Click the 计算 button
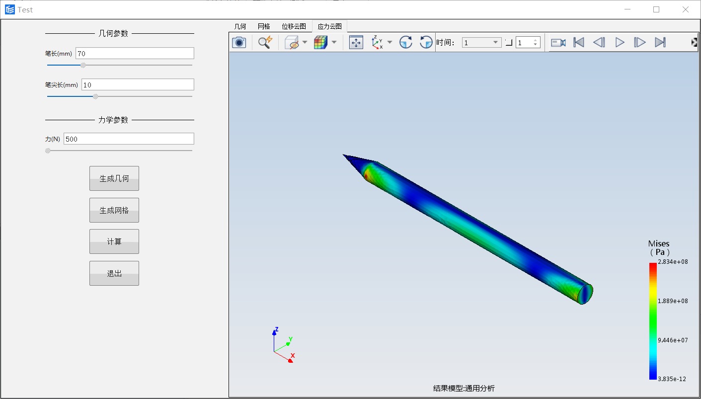701x399 pixels. click(114, 241)
